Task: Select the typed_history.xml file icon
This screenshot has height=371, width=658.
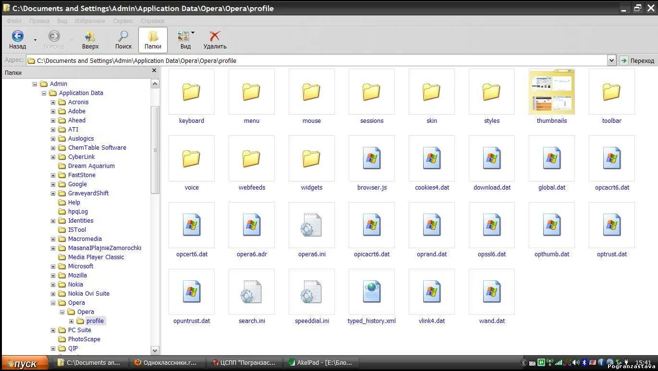Action: tap(371, 291)
